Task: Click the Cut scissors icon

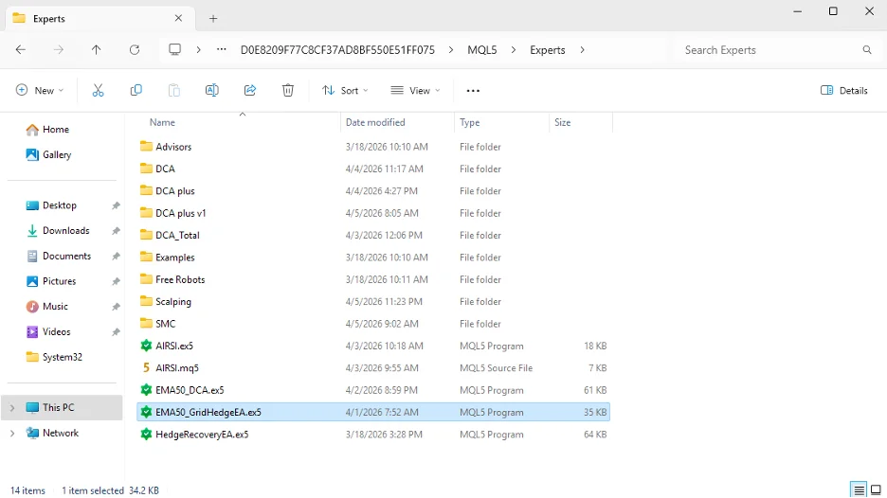Action: (98, 90)
